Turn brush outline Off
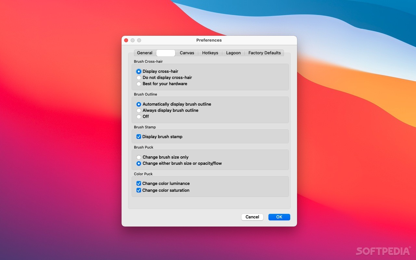The height and width of the screenshot is (260, 416). point(139,117)
